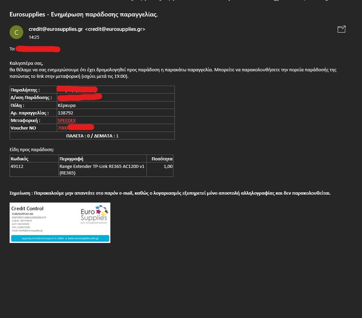Click the quantity value 1,00

point(168,166)
